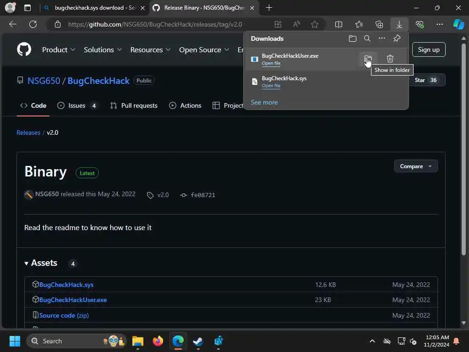Add this page to favorites star
Screen dimensions: 469x352
click(314, 24)
